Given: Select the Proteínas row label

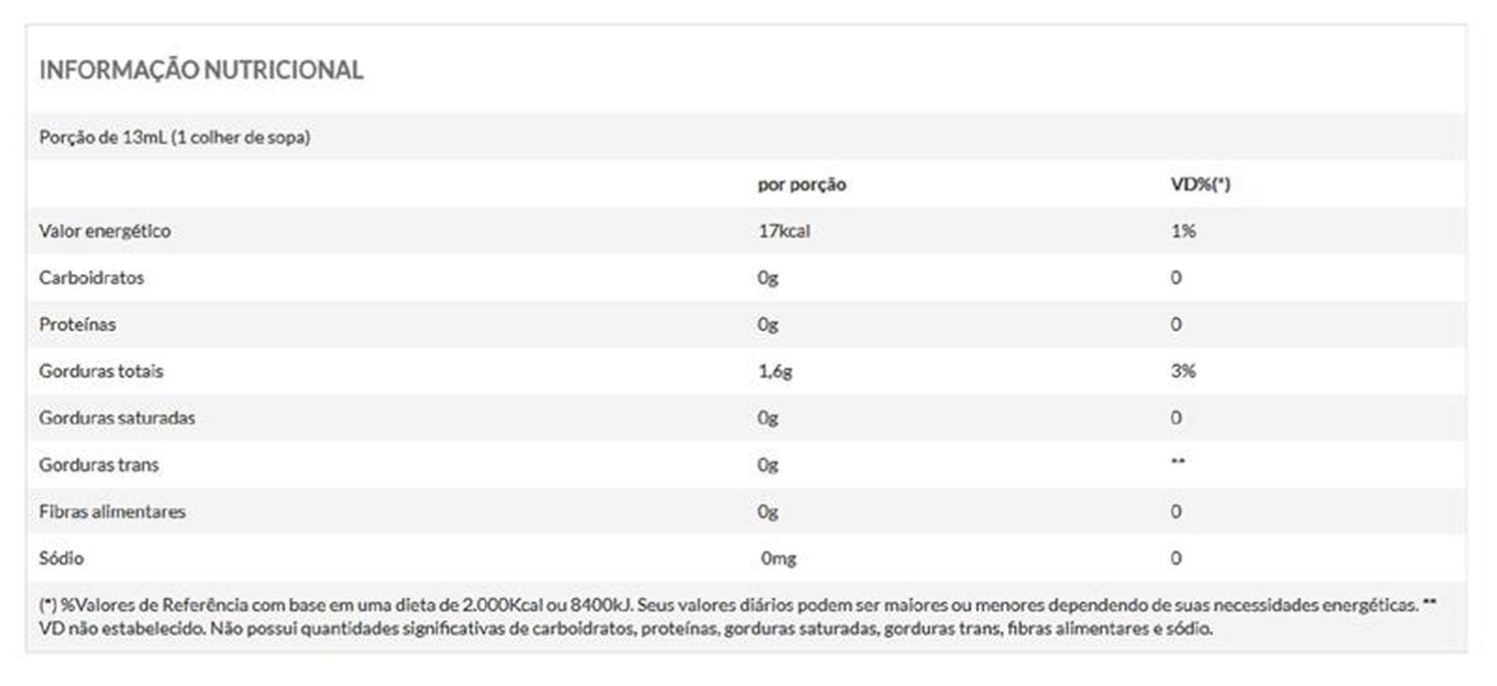Looking at the screenshot, I should pos(78,324).
